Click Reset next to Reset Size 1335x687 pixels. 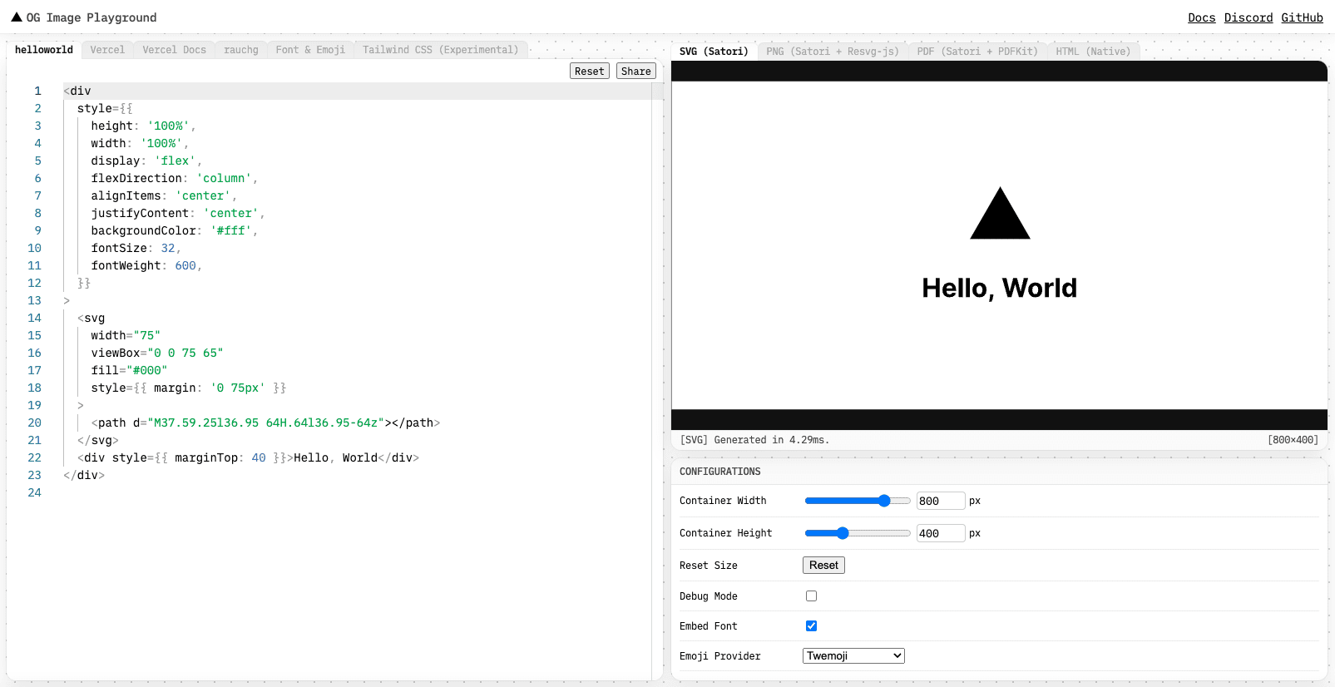click(x=823, y=566)
